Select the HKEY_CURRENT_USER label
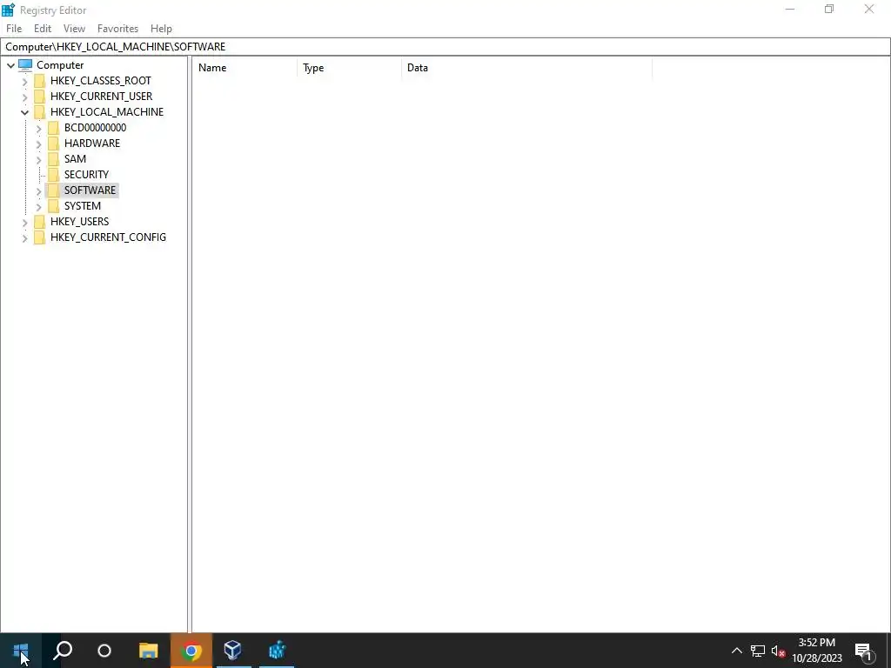 (x=101, y=96)
